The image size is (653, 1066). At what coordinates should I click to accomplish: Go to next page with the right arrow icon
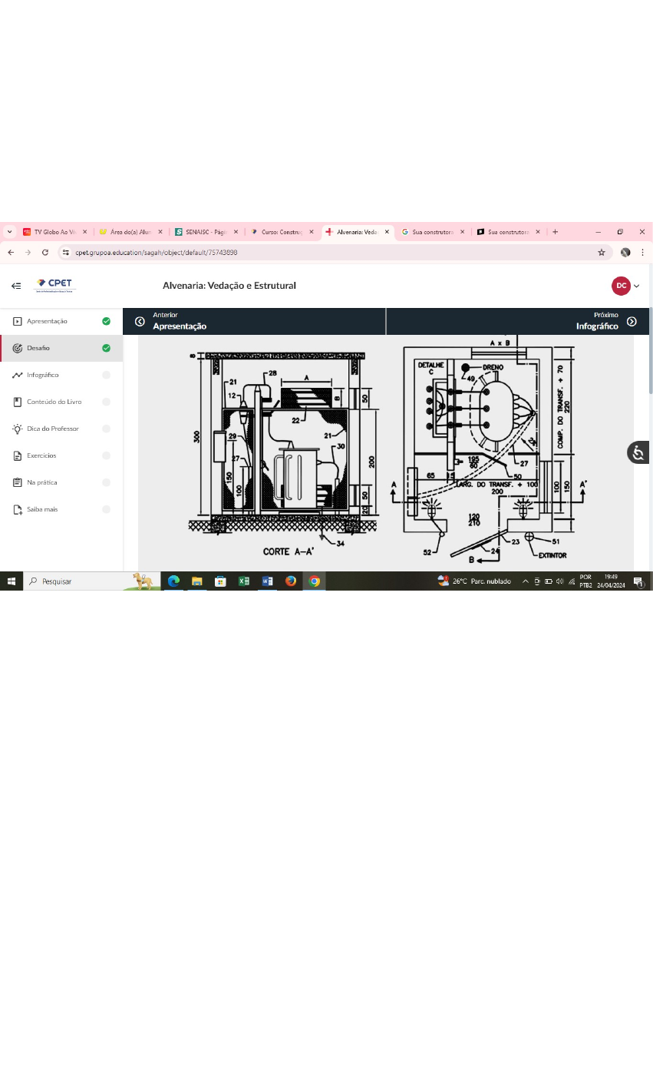(632, 321)
